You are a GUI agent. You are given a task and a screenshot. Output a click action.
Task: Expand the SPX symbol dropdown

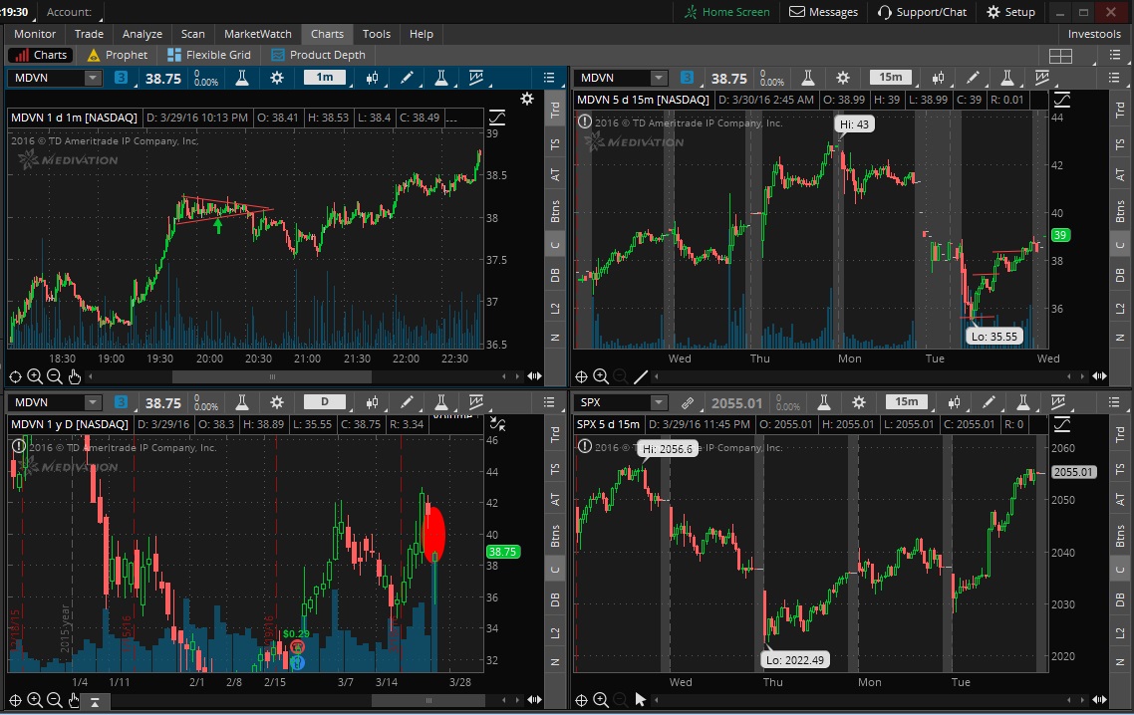click(x=658, y=402)
